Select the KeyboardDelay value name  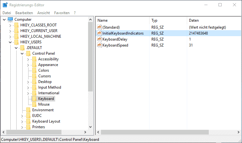[115, 39]
